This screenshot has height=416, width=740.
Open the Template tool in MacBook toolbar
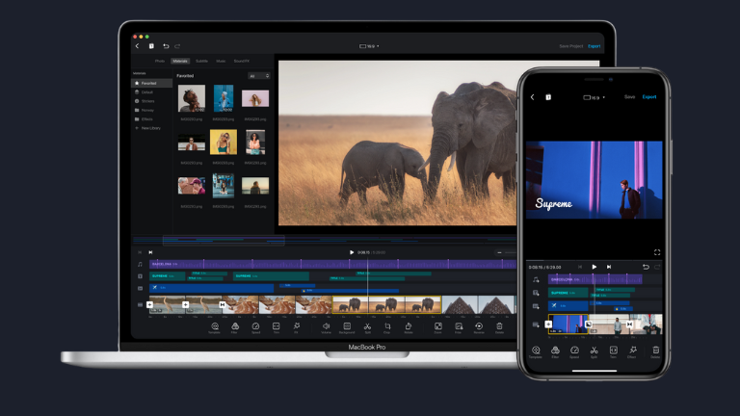(x=215, y=327)
